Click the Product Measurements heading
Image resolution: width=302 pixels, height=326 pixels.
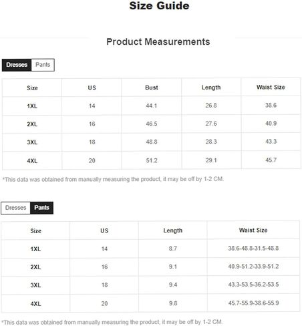[x=158, y=41]
